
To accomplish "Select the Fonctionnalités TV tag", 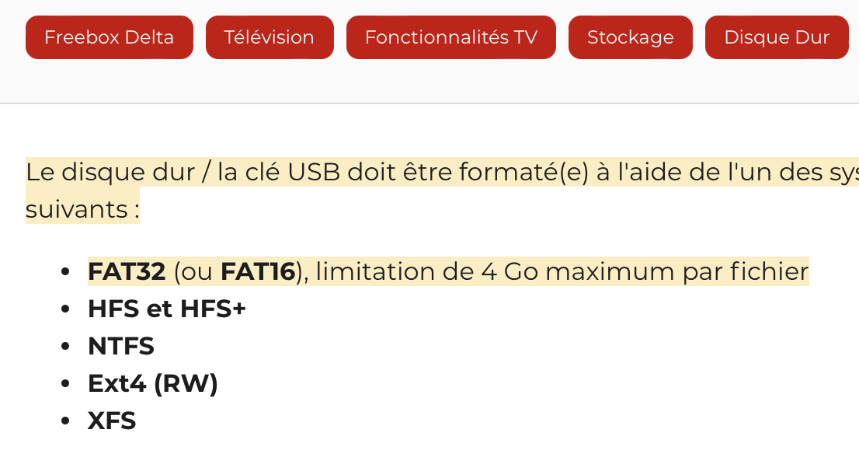I will click(x=450, y=37).
